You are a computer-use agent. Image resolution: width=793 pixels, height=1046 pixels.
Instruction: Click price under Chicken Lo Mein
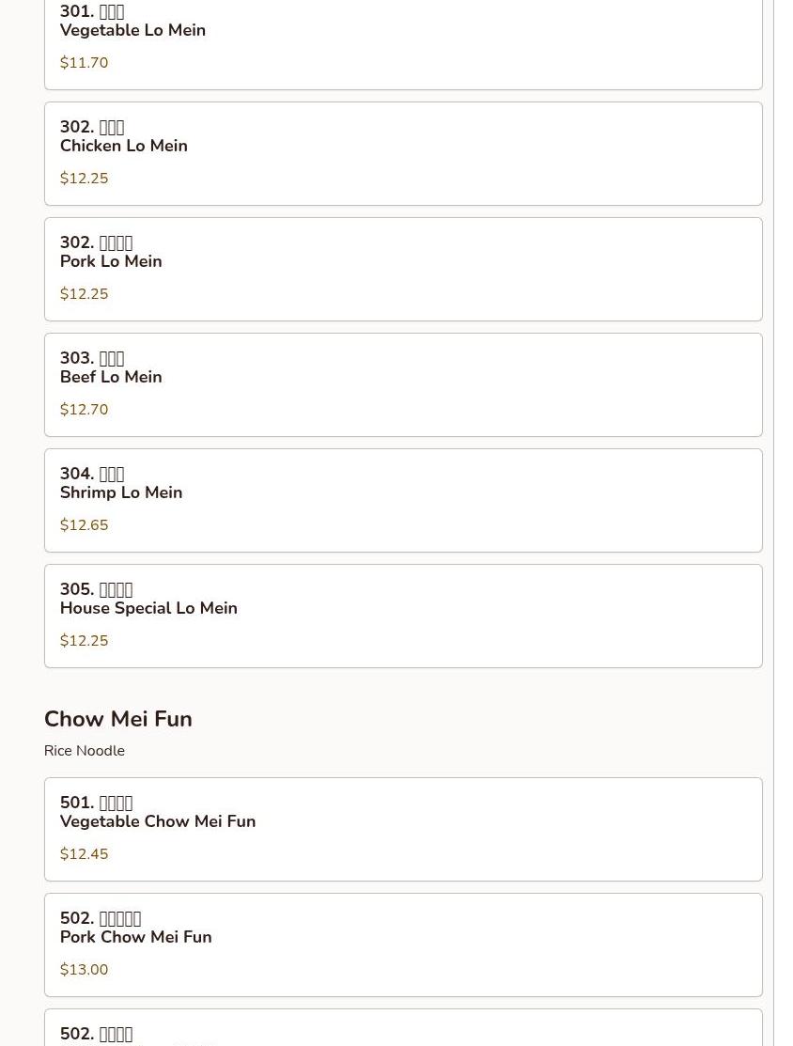tap(84, 179)
